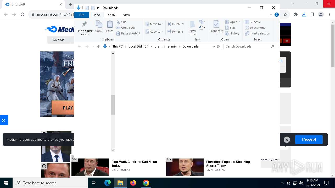Image resolution: width=335 pixels, height=188 pixels.
Task: Switch to the Share ribbon tab
Action: pos(112,15)
